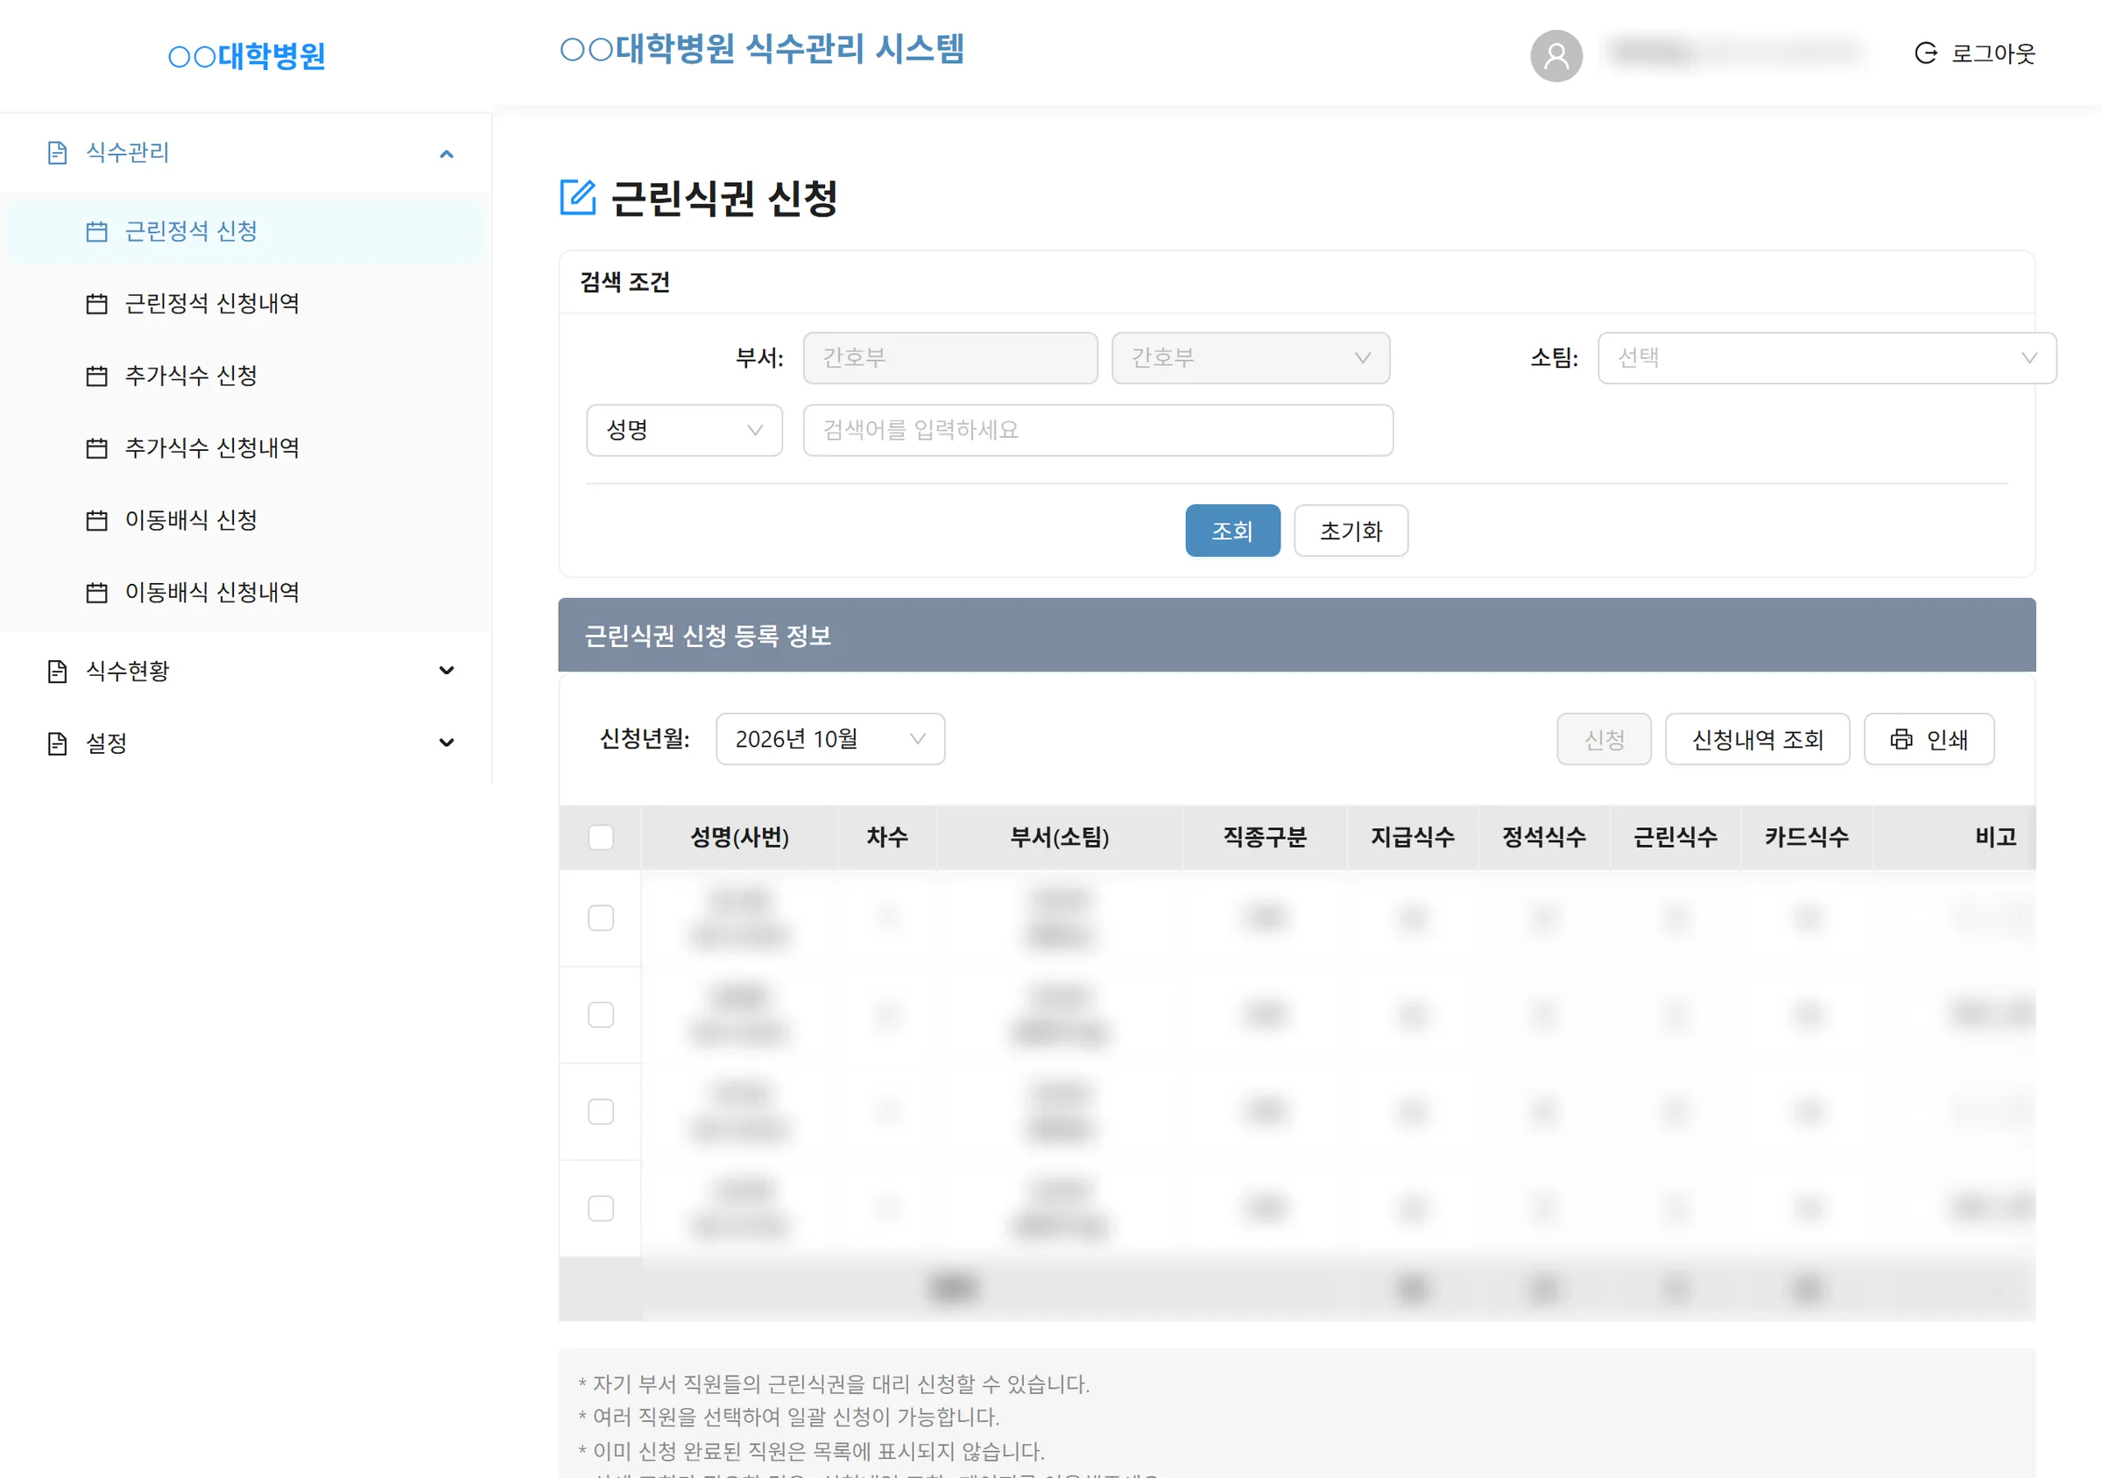Expand the 설정 menu chevron
Viewport: 2102px width, 1478px height.
click(x=447, y=743)
